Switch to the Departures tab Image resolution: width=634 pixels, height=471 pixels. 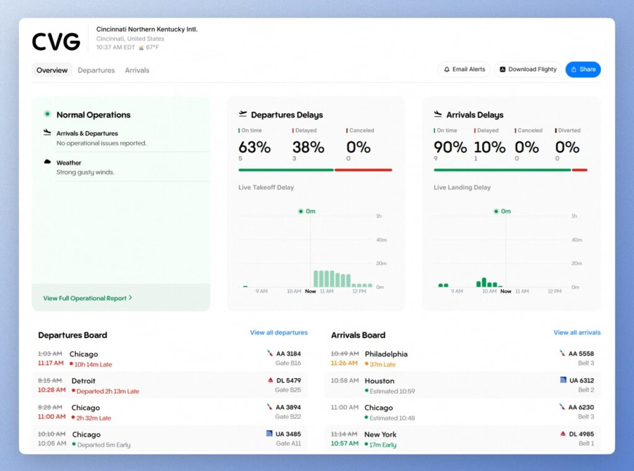click(96, 71)
